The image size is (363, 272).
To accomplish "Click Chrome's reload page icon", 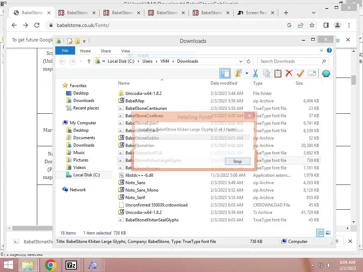I will pos(37,25).
